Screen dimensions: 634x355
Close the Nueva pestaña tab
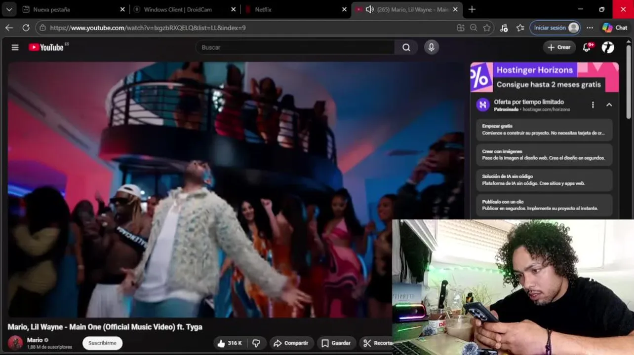(122, 9)
